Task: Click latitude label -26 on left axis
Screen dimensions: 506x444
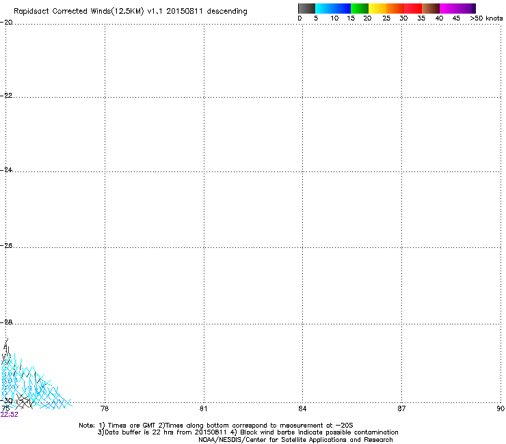Action: [6, 245]
